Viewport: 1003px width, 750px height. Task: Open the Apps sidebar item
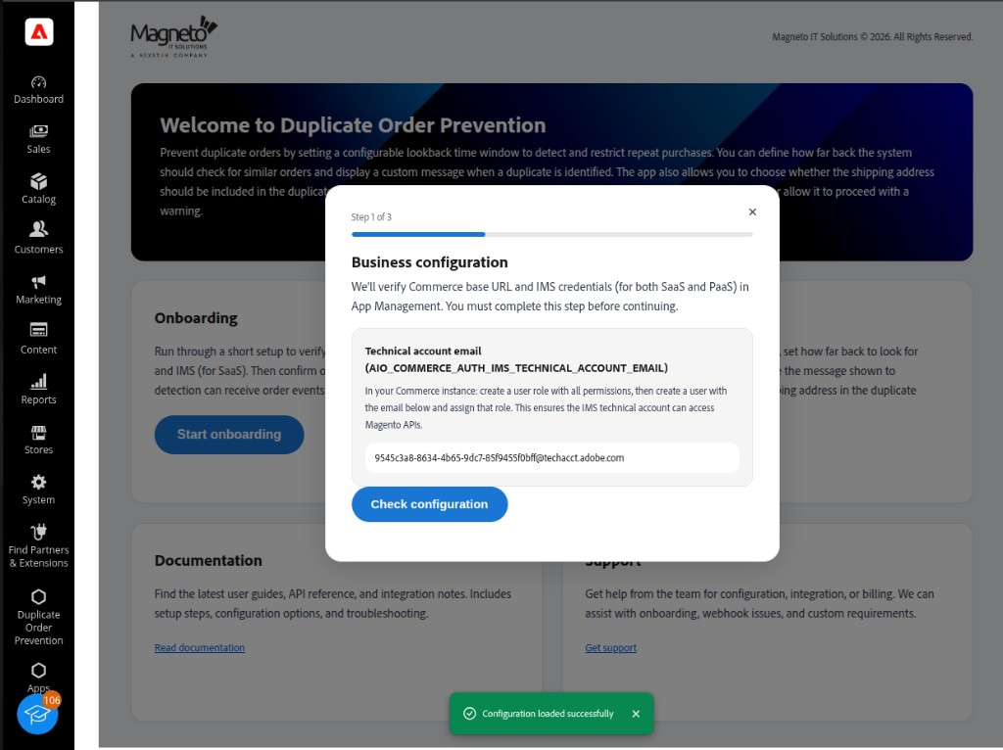pos(38,678)
